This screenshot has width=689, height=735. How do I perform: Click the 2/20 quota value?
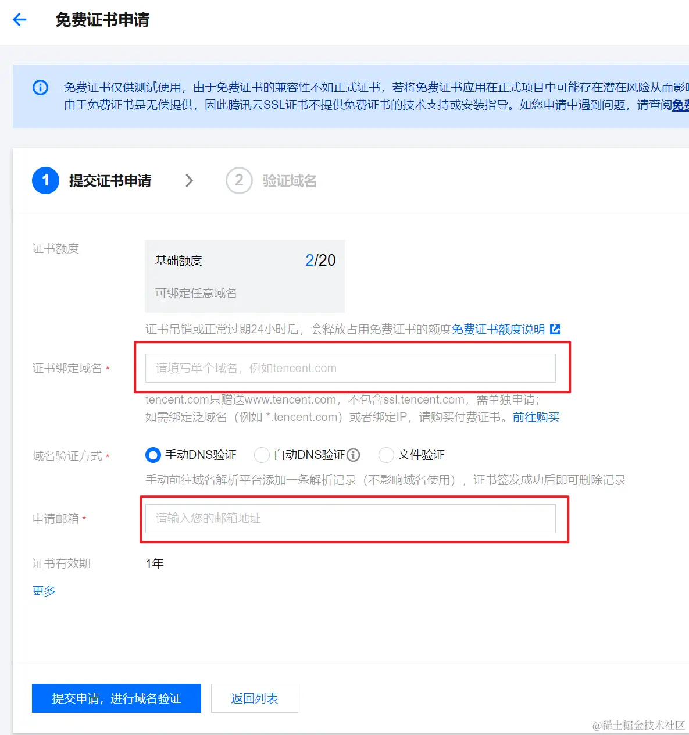pos(320,260)
